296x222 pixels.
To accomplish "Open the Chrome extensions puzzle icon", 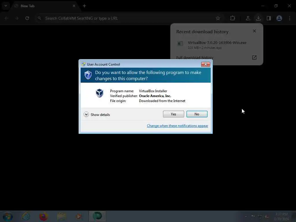I will pos(232,18).
